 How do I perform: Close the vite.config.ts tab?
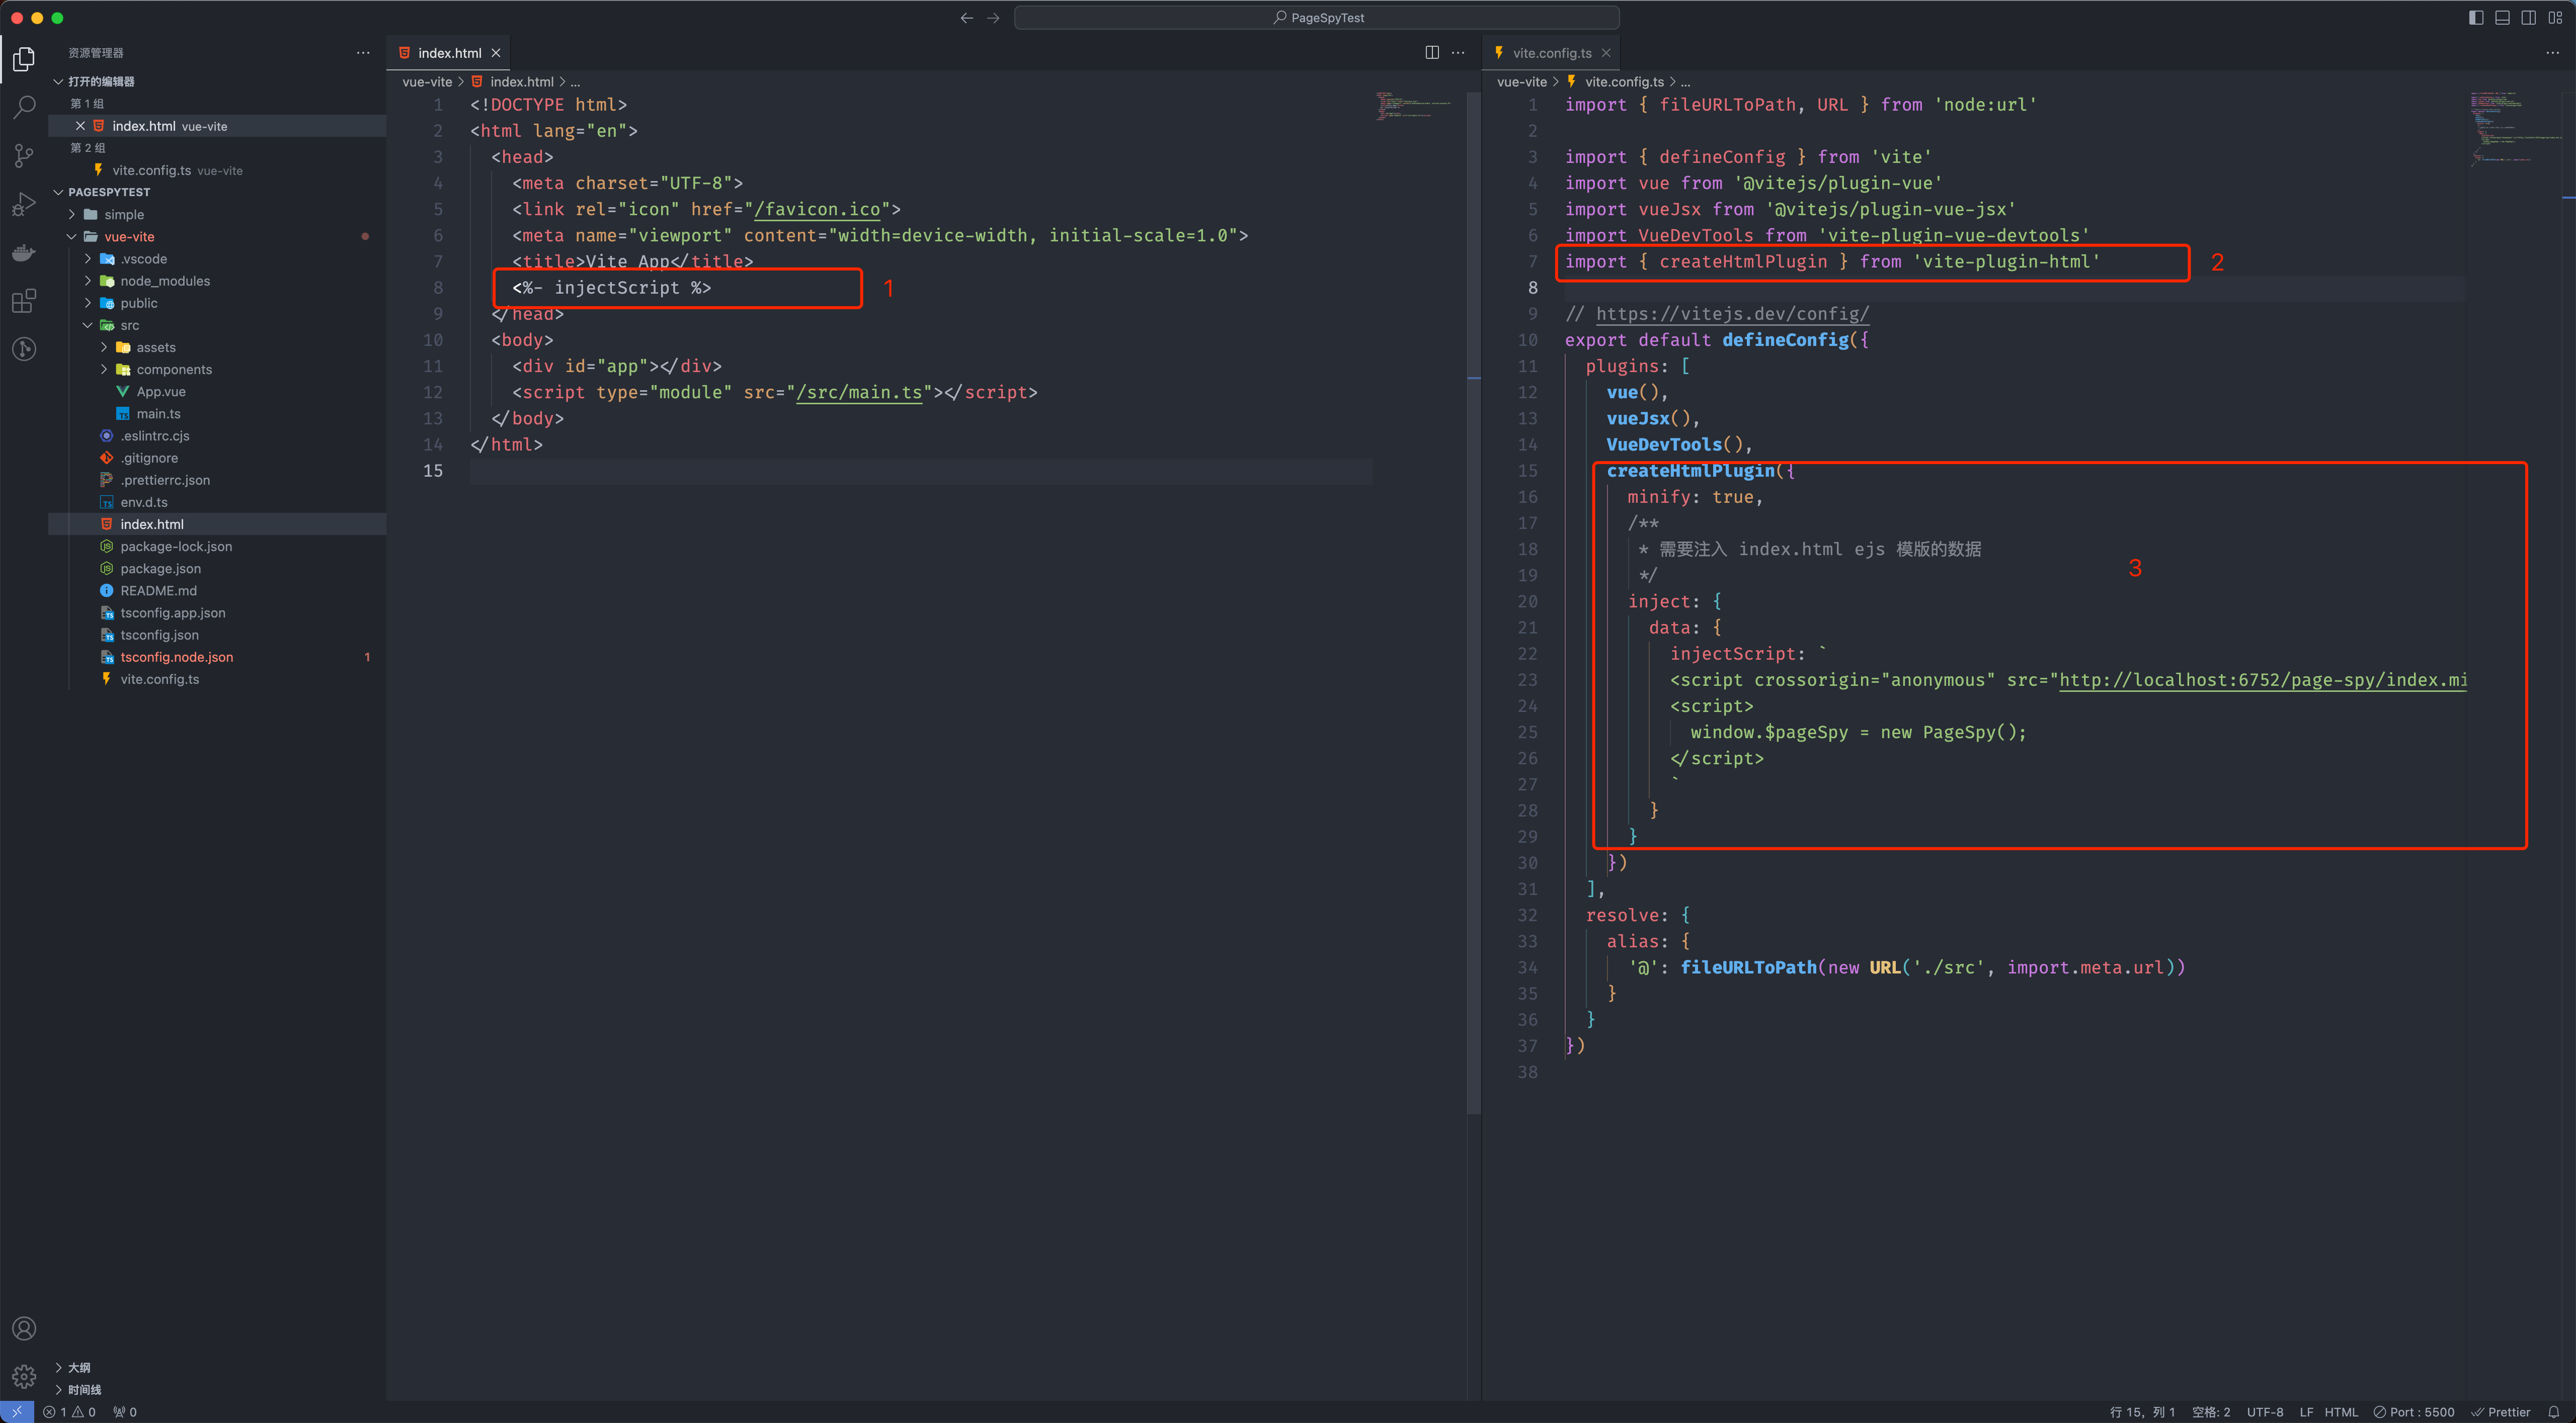[x=1606, y=53]
